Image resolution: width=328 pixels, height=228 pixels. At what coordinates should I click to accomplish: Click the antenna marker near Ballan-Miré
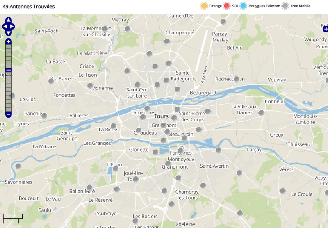[89, 188]
